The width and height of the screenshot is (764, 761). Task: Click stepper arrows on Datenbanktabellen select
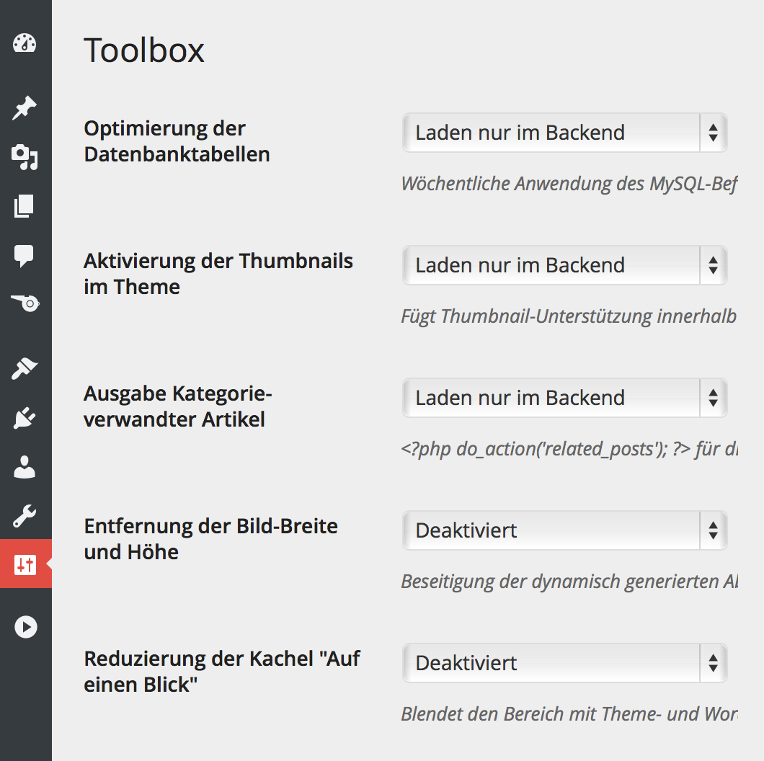(x=714, y=133)
